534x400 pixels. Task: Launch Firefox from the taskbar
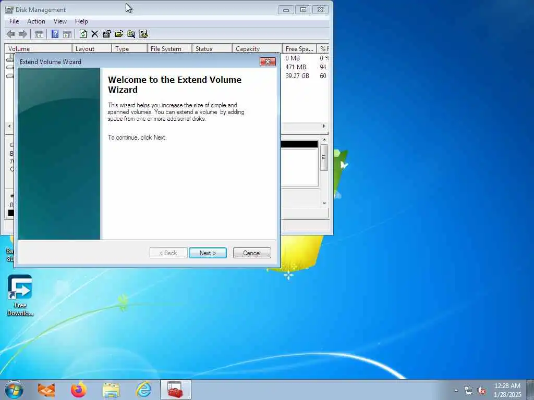tap(79, 390)
